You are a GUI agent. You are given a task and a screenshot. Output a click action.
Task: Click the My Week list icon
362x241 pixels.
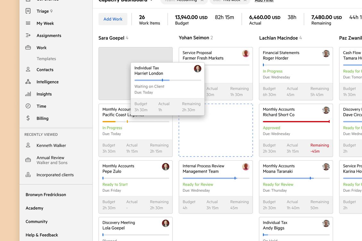point(28,23)
